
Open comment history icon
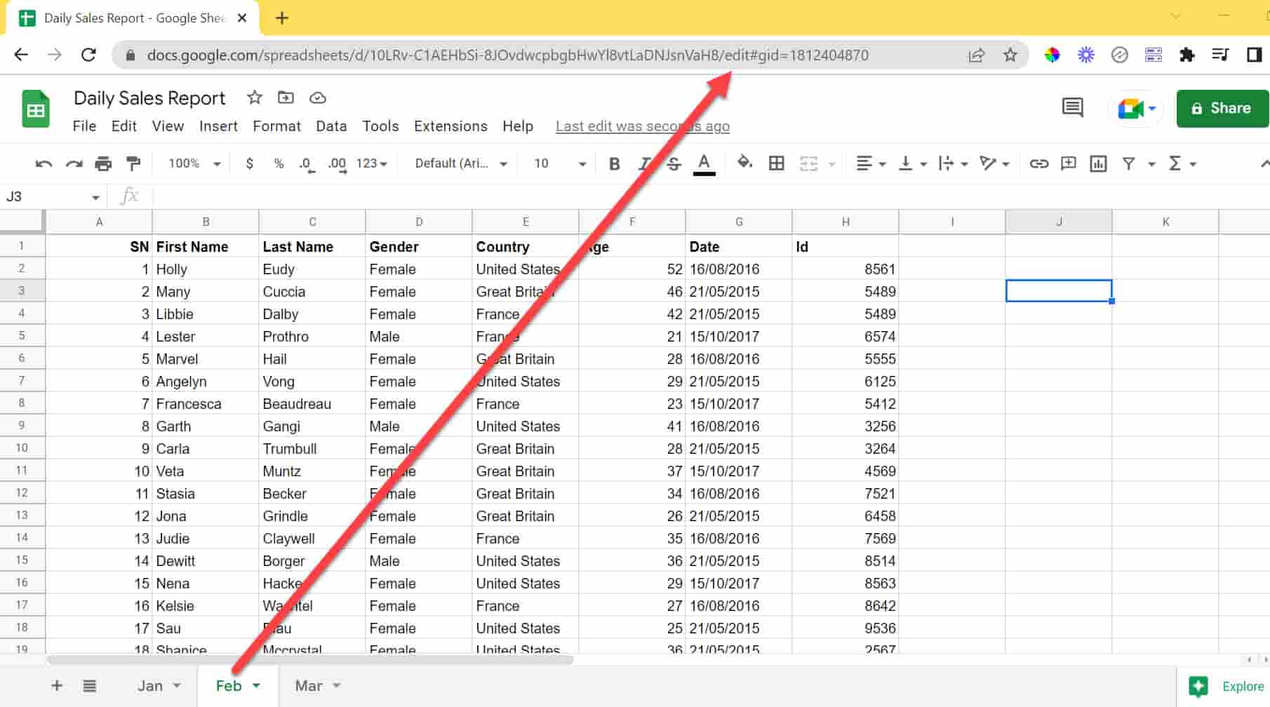click(1072, 108)
